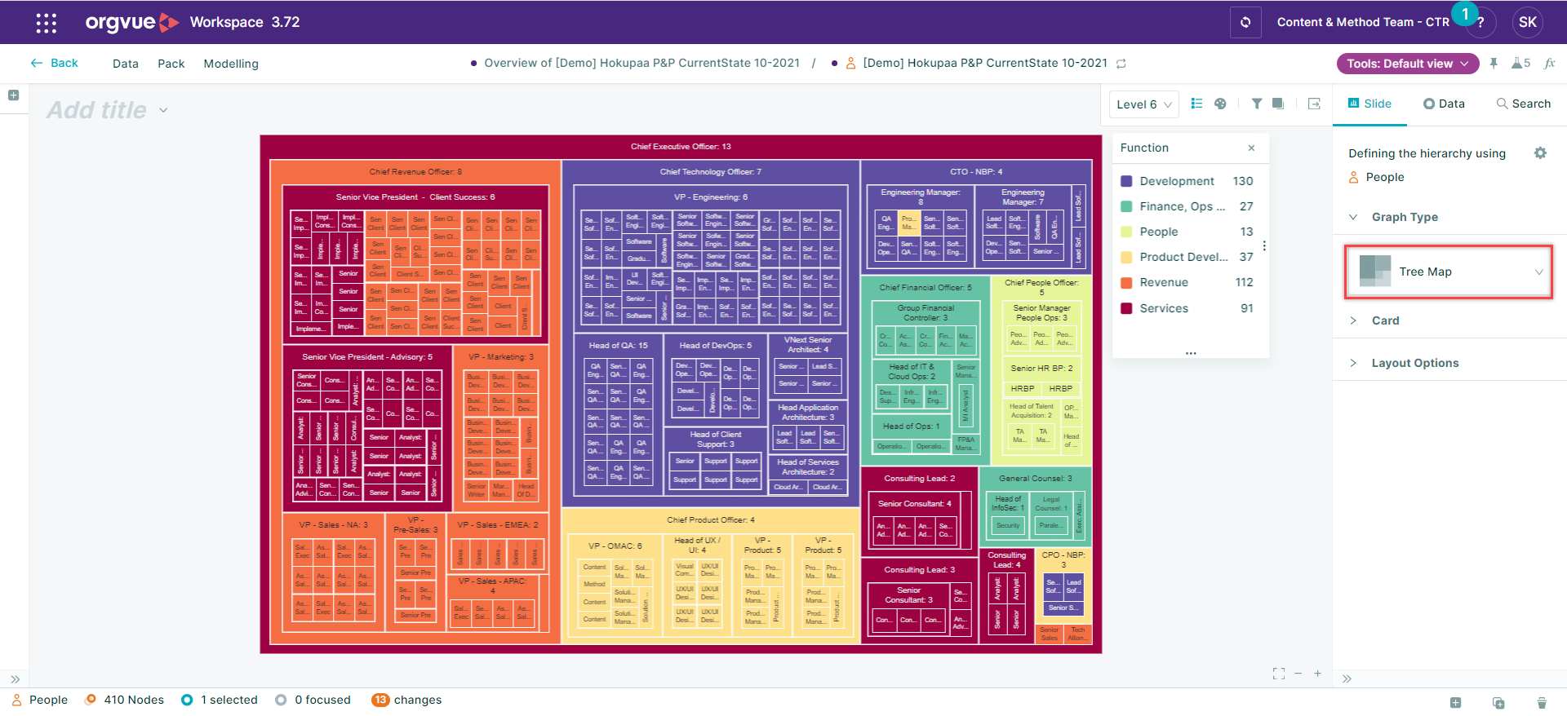This screenshot has width=1567, height=716.
Task: Zoom out with the minus icon
Action: (1298, 674)
